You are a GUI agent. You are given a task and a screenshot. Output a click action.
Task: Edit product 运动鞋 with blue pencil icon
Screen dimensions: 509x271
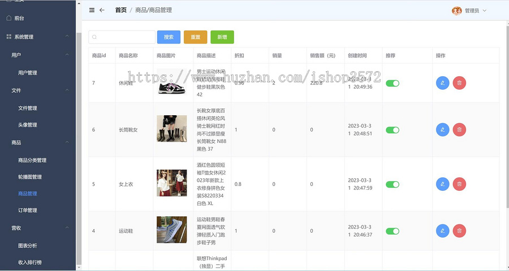tap(442, 231)
